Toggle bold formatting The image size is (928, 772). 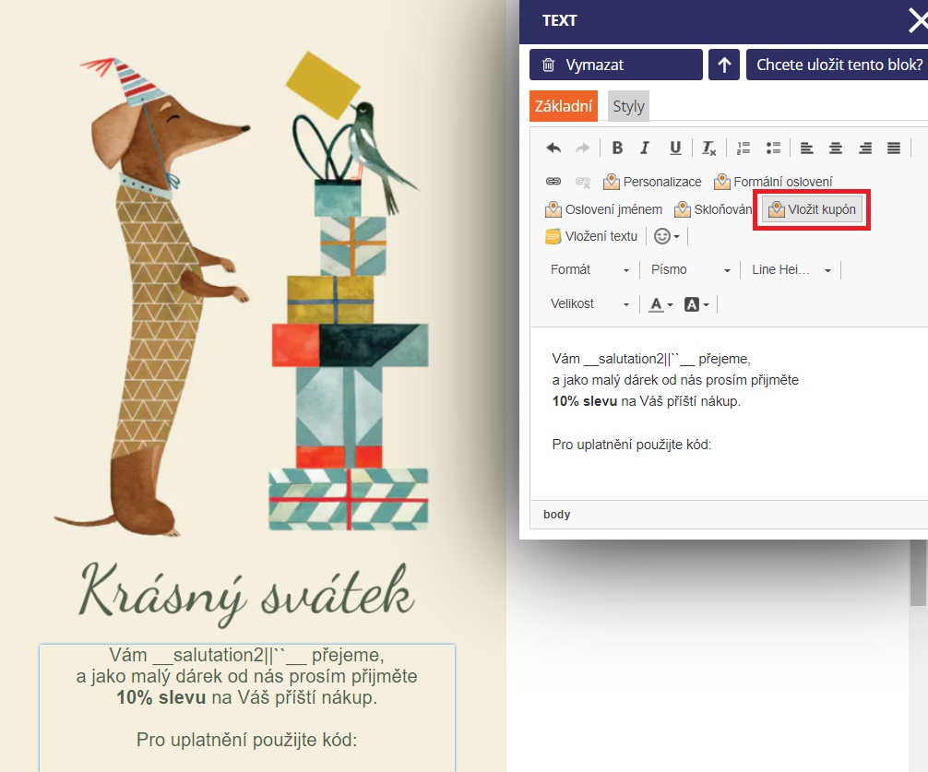pyautogui.click(x=617, y=148)
